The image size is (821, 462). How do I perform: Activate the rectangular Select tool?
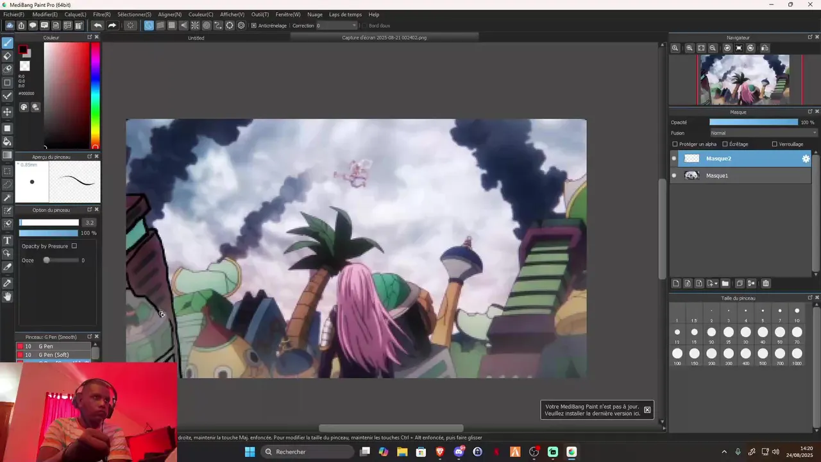click(x=8, y=171)
